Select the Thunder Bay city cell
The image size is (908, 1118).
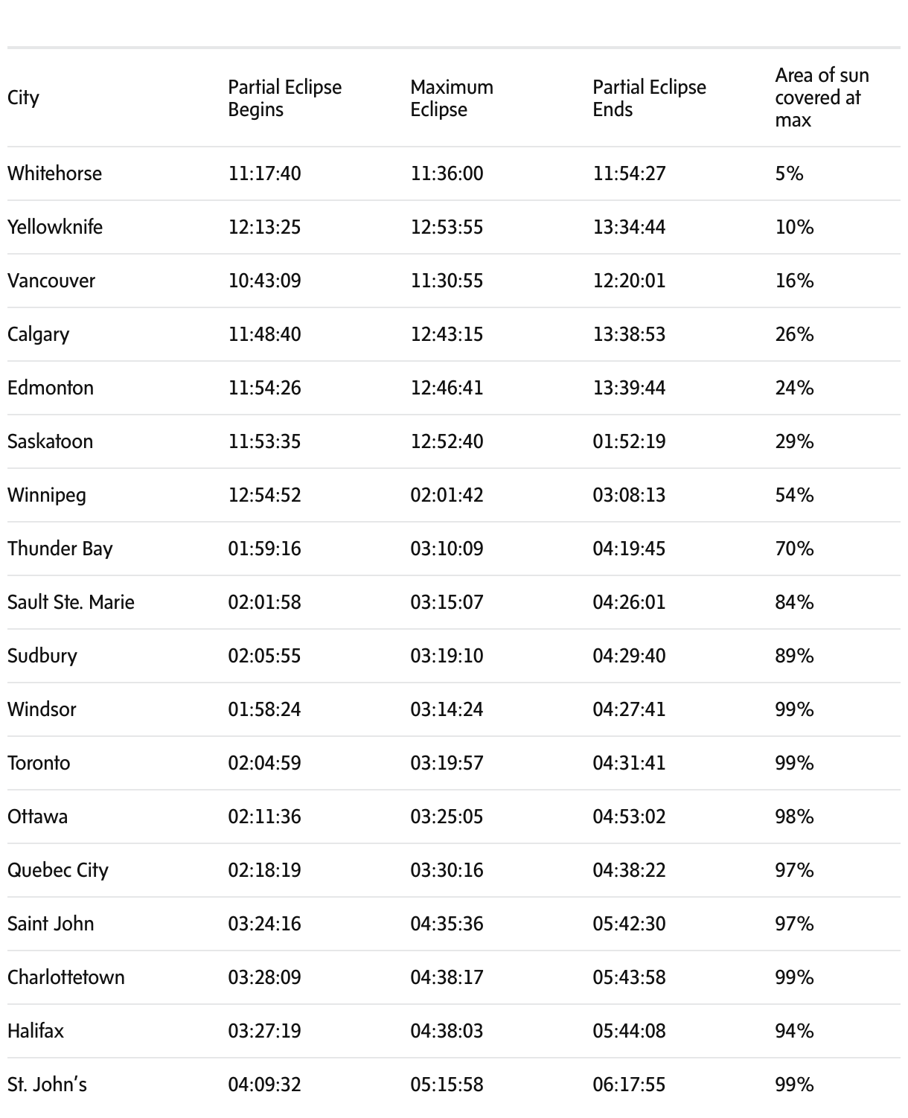[60, 549]
